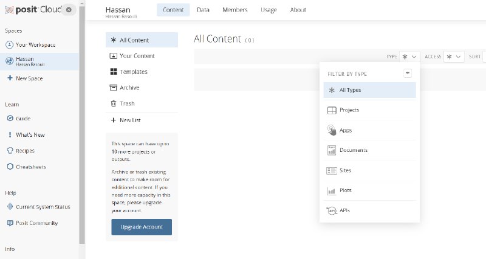Switch to the Content tab
Screen dimensions: 486x259
coord(173,10)
